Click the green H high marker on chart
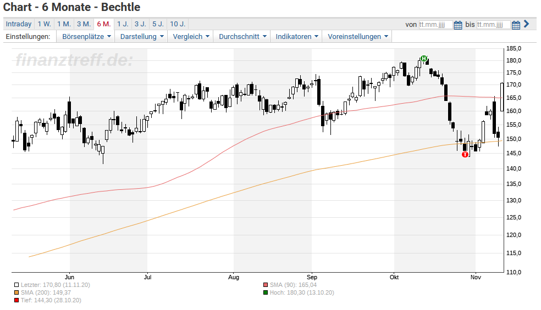 tap(424, 59)
